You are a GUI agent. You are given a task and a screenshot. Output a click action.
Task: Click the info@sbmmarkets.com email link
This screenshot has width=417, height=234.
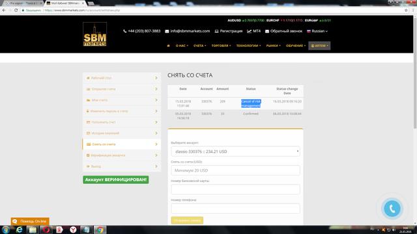point(188,31)
